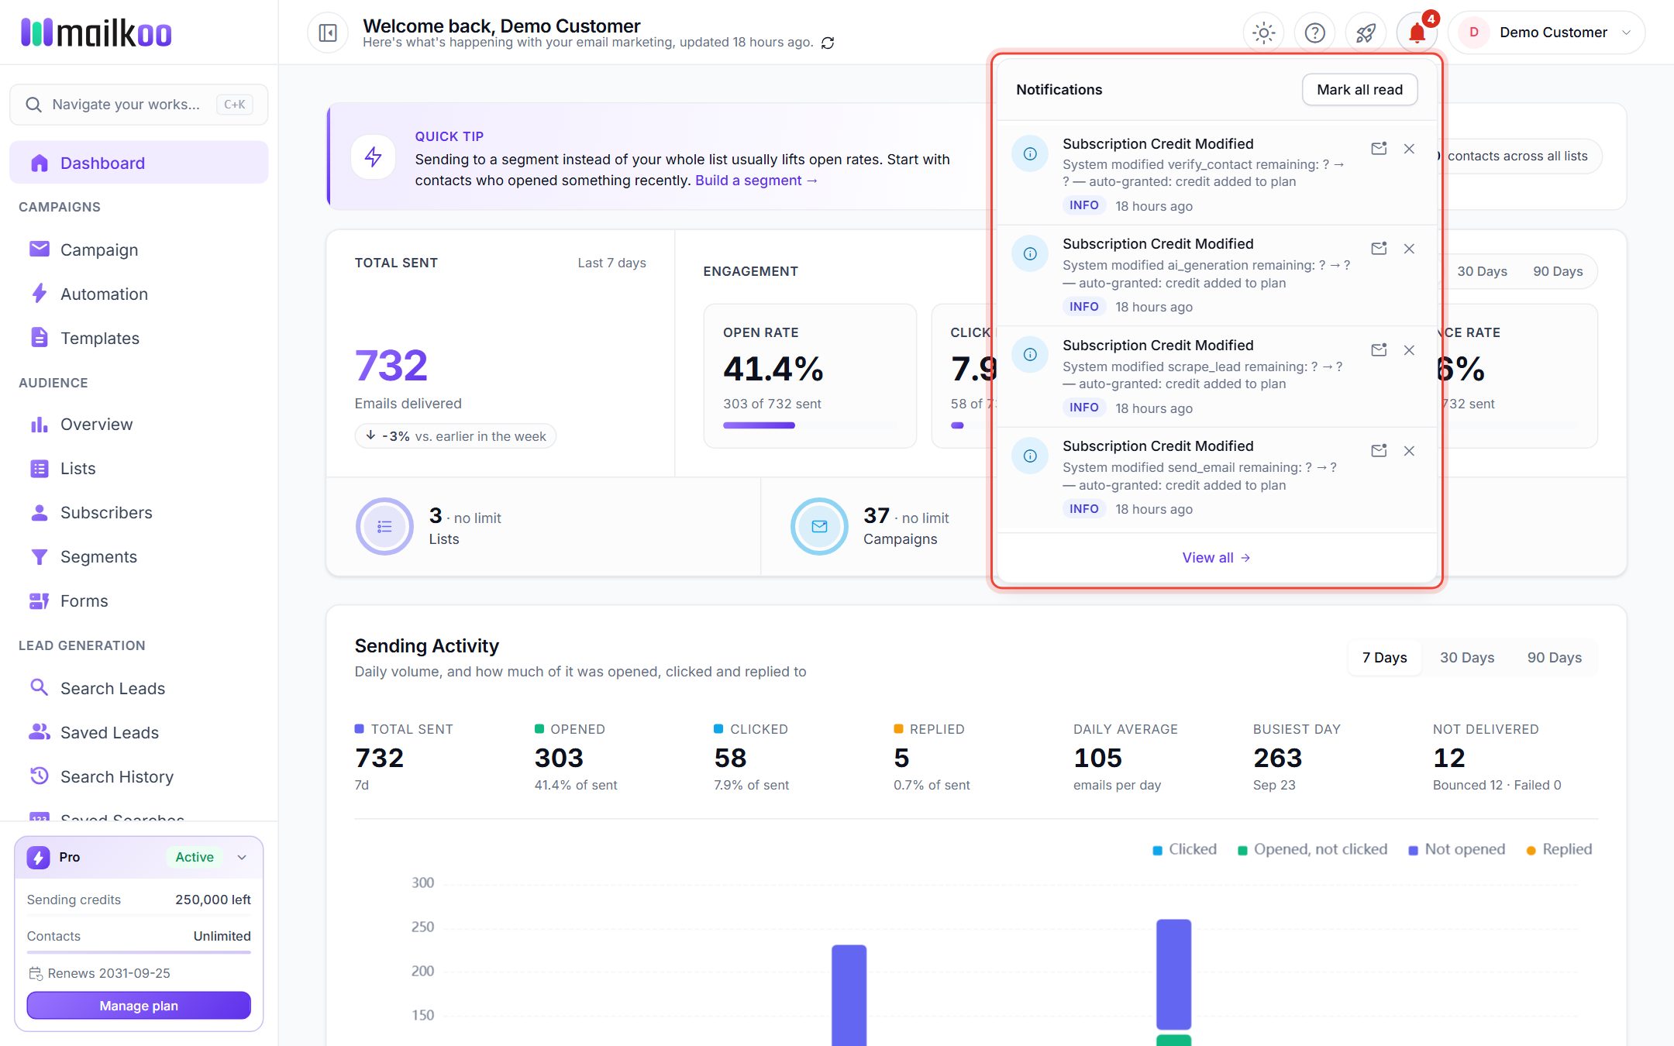1674x1046 pixels.
Task: Mark ai_generation notification as read
Action: point(1379,249)
